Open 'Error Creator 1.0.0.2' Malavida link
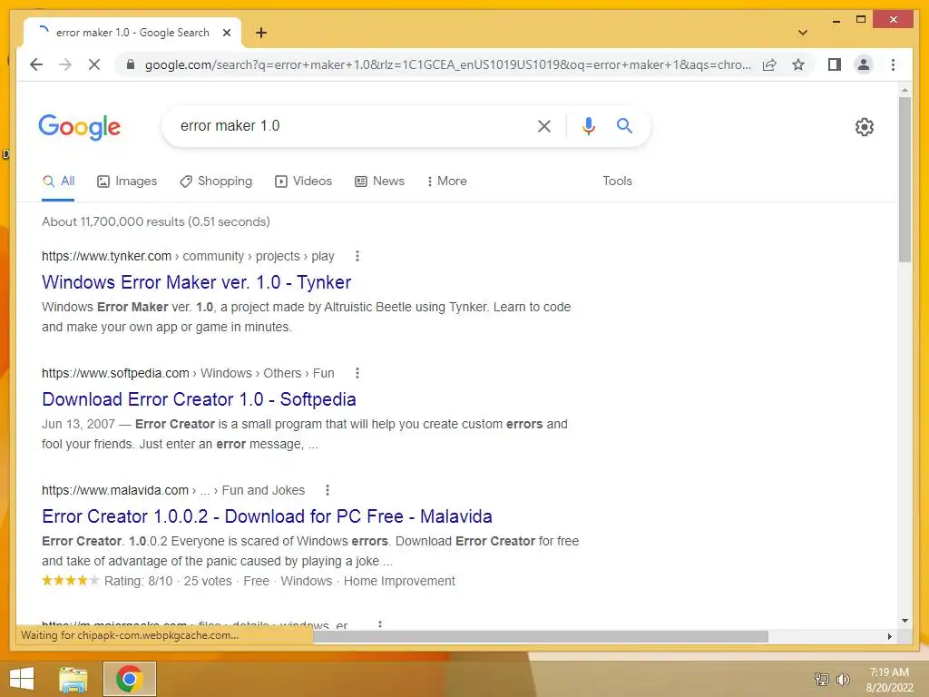This screenshot has height=697, width=929. (267, 516)
